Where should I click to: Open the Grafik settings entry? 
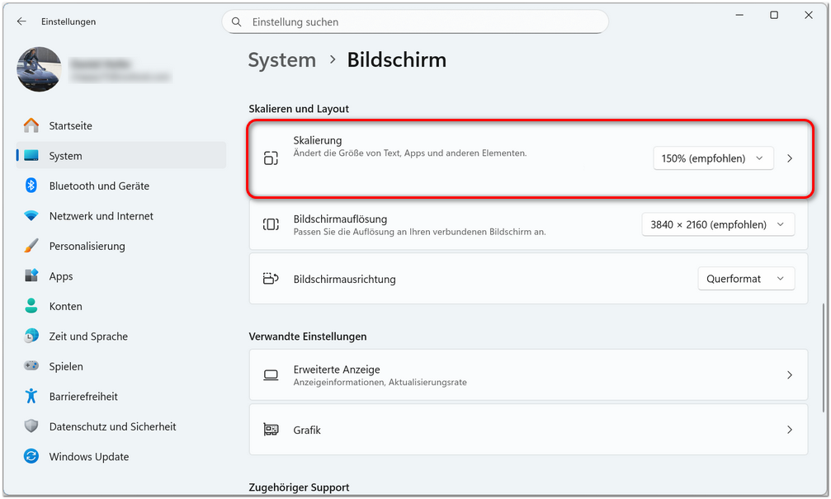tap(528, 430)
